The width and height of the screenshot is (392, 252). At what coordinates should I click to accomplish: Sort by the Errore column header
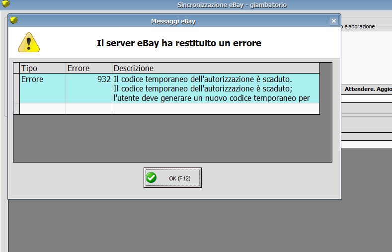coord(89,68)
